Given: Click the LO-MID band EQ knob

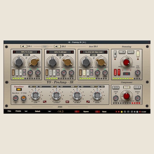Looking at the screenshot, I should point(56,95).
